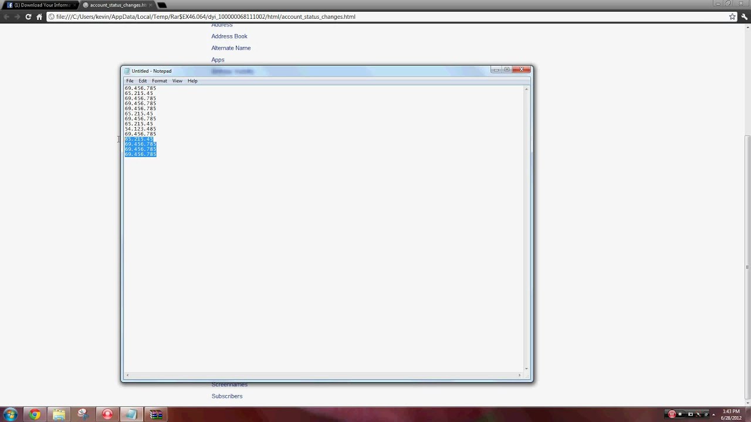Click the Notepad title bar icon
The image size is (751, 422).
click(x=127, y=71)
